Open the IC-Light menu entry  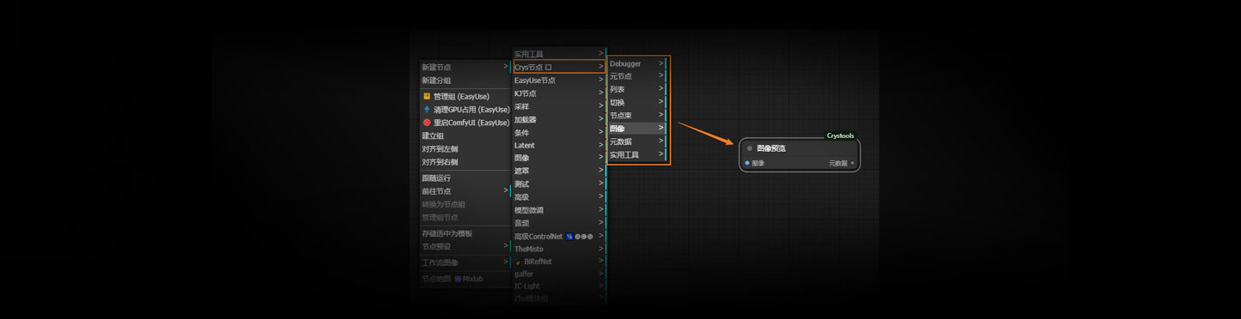point(559,286)
